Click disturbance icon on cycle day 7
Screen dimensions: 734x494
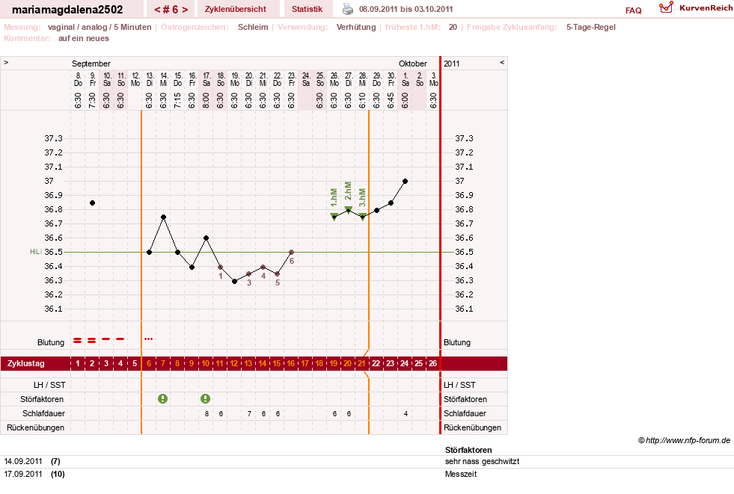click(162, 398)
